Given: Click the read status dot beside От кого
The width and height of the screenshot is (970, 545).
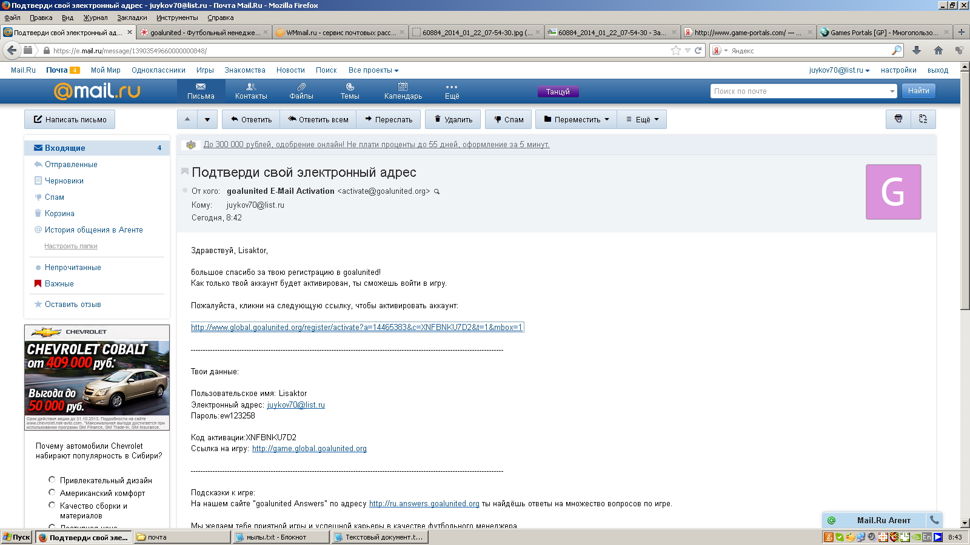Looking at the screenshot, I should coord(185,191).
